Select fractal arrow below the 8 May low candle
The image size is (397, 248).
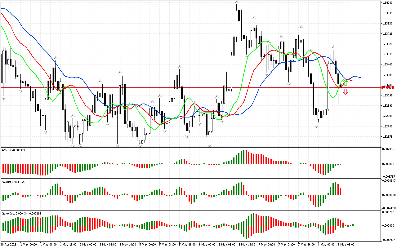(x=316, y=126)
